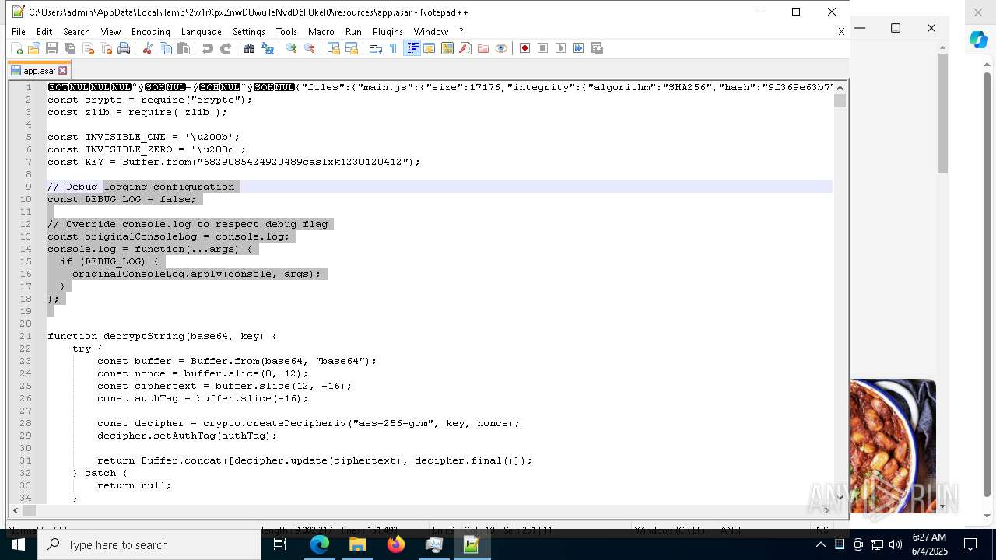Click the Print toolbar icon

[x=124, y=48]
